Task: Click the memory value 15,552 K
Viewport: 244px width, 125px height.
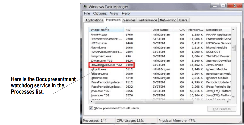Action: point(196,65)
